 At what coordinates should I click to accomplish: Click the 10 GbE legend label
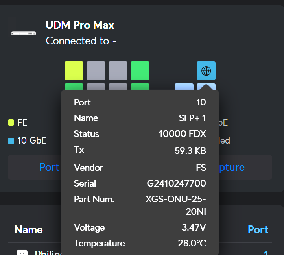coord(32,140)
